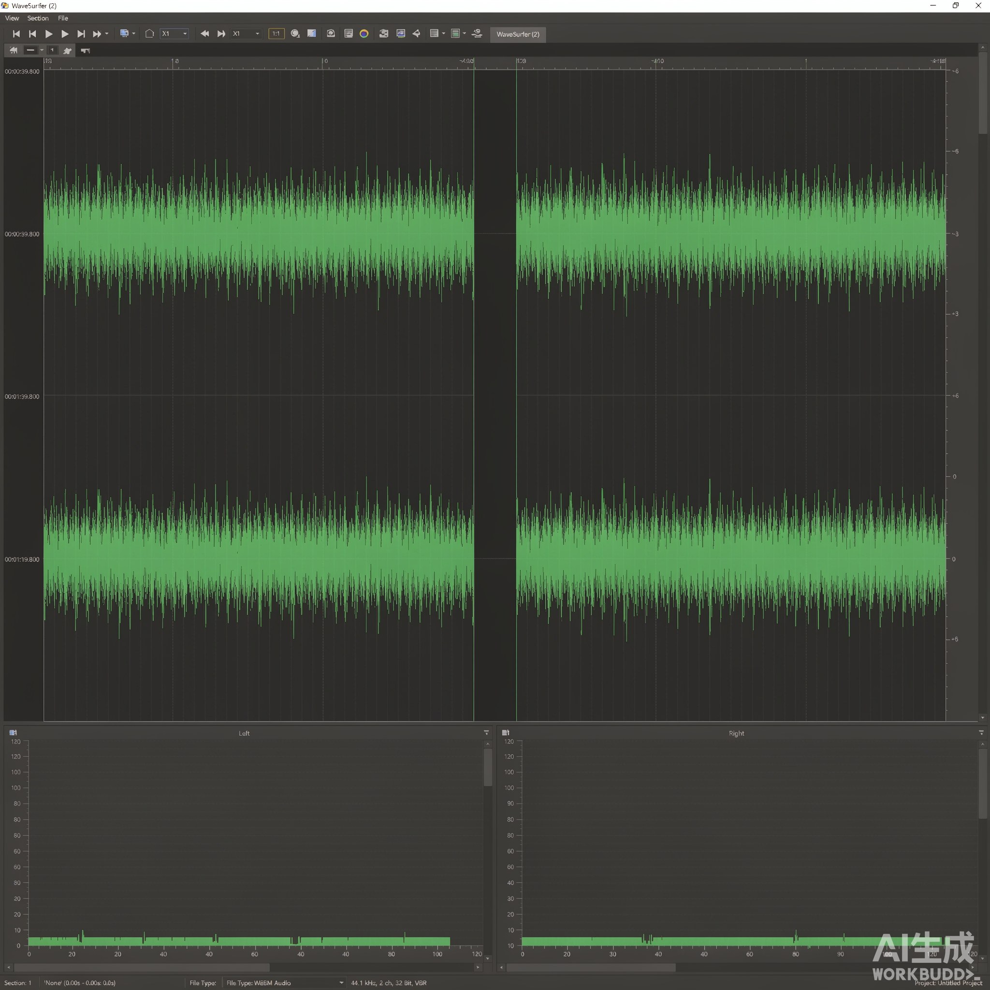
Task: Click the 00:01:19.800 timestamp label
Action: pos(22,560)
